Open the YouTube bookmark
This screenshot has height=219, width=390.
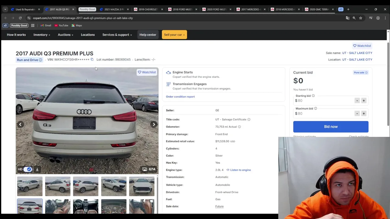coord(61,26)
